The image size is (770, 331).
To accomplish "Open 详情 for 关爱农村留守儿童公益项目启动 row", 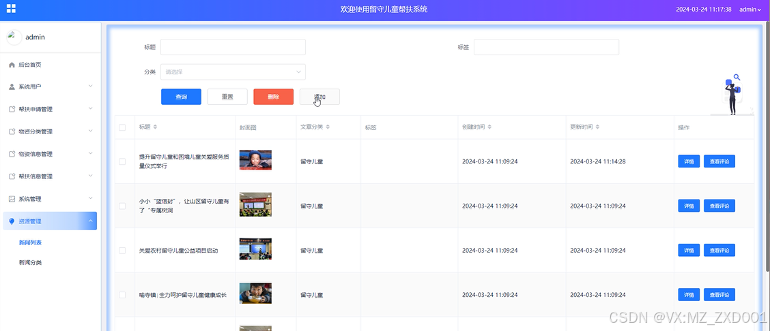I will tap(689, 250).
